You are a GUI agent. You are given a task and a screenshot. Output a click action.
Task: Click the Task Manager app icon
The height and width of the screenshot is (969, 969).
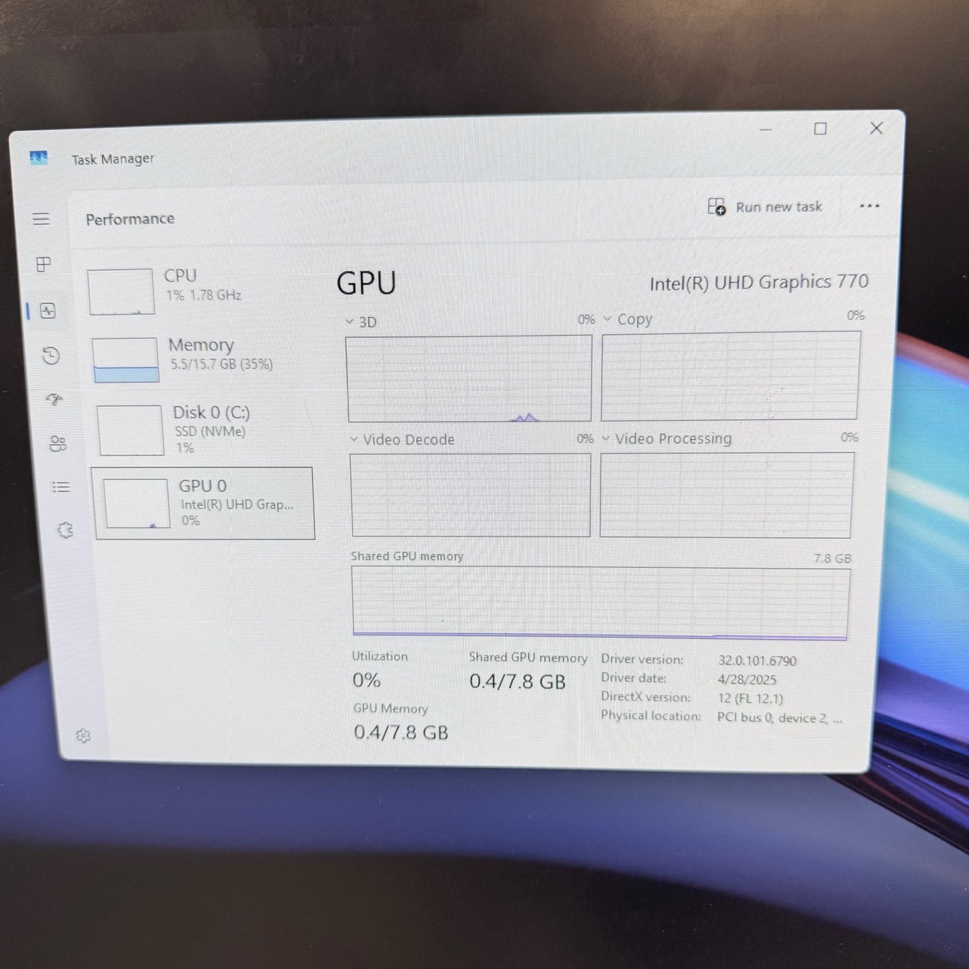tap(39, 158)
